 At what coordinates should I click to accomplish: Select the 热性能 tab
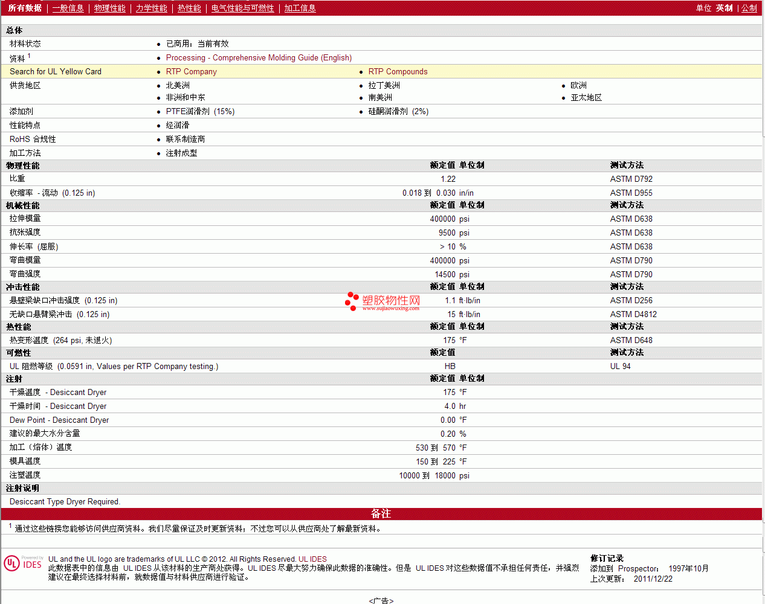pos(189,8)
